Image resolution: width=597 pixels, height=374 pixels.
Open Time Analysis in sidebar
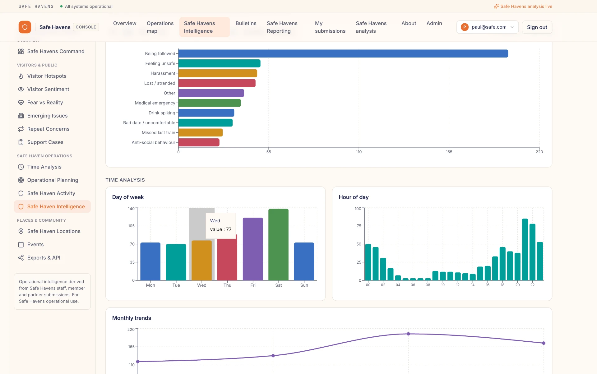[52, 167]
